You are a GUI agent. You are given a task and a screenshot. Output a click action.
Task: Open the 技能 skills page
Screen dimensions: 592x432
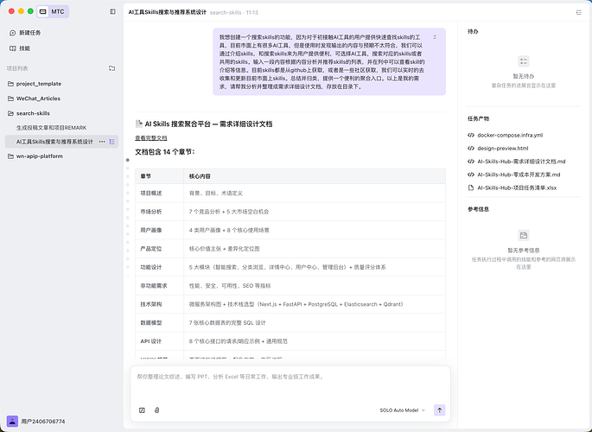click(24, 48)
